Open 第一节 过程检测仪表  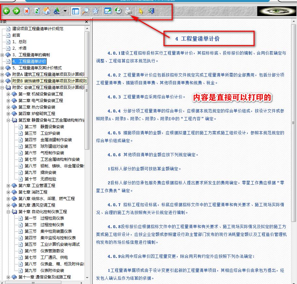point(44,218)
